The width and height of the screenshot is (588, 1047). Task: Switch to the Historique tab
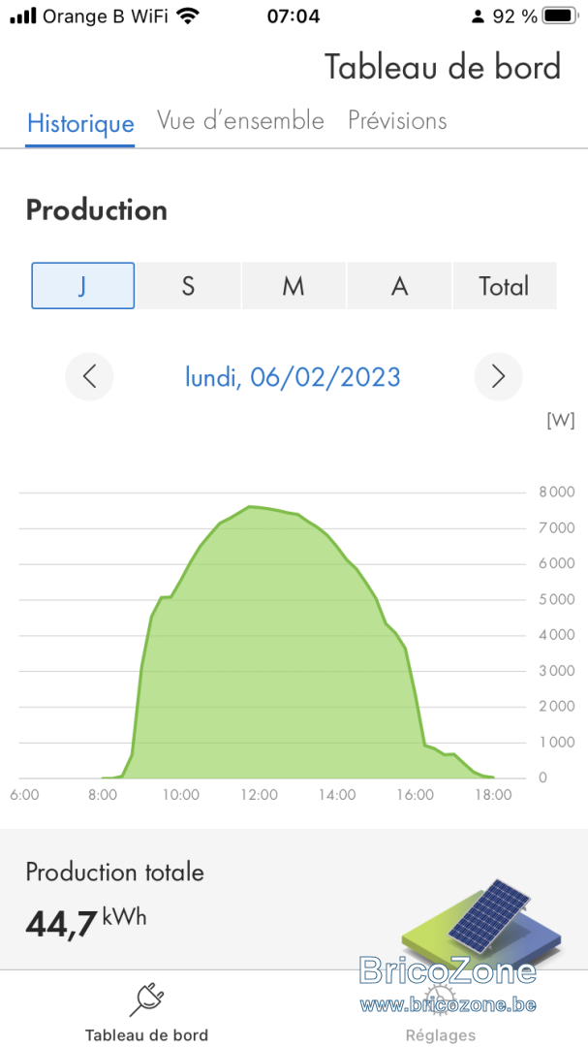80,123
